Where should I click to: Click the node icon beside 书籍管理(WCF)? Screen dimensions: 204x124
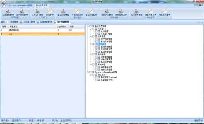coord(99,80)
